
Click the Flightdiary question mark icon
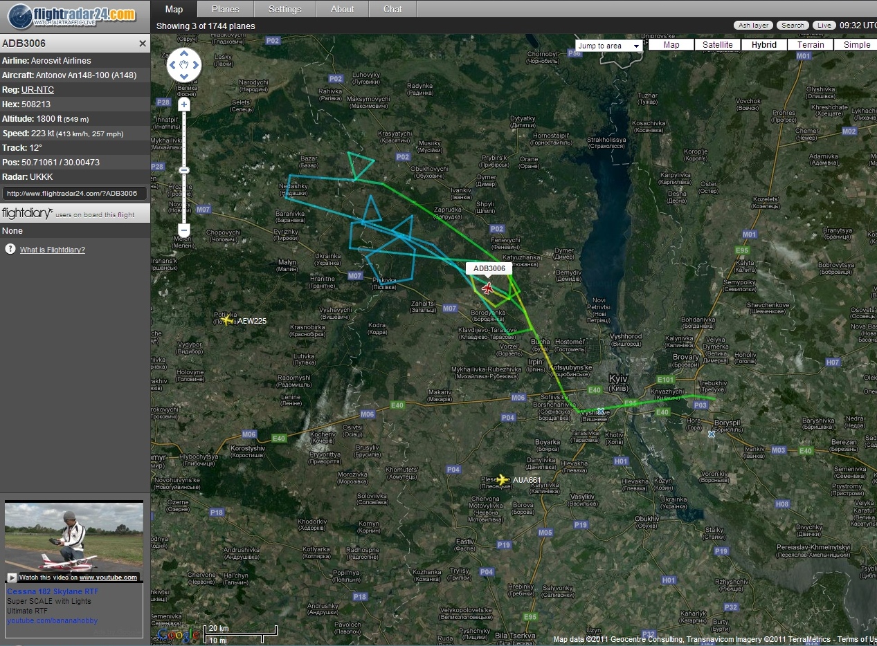pos(10,249)
